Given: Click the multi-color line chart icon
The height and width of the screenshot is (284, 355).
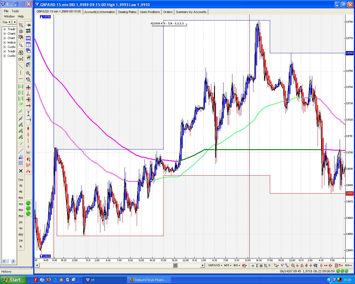Looking at the screenshot, I should 28,152.
